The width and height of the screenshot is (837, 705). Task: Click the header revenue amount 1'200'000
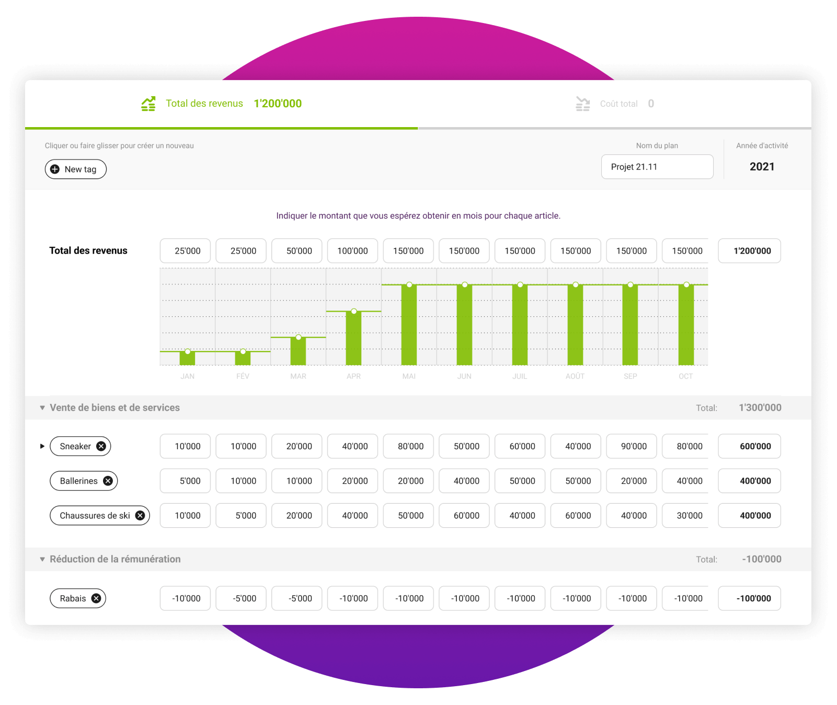[278, 104]
